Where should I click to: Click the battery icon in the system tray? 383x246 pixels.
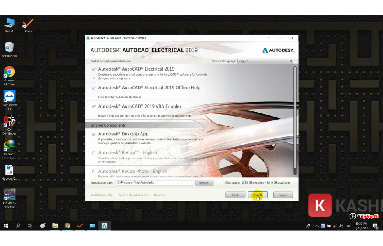(x=329, y=226)
